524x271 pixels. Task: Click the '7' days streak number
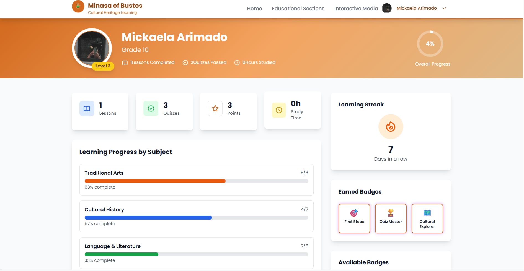coord(391,149)
